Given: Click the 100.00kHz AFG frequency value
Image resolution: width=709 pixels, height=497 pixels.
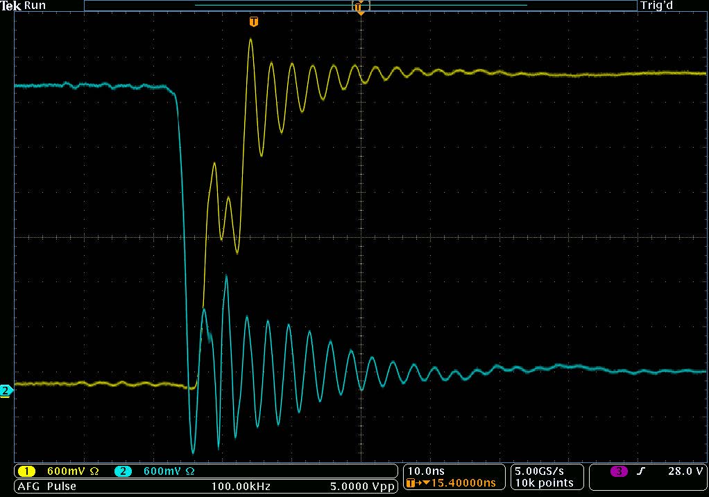Looking at the screenshot, I should pos(242,486).
